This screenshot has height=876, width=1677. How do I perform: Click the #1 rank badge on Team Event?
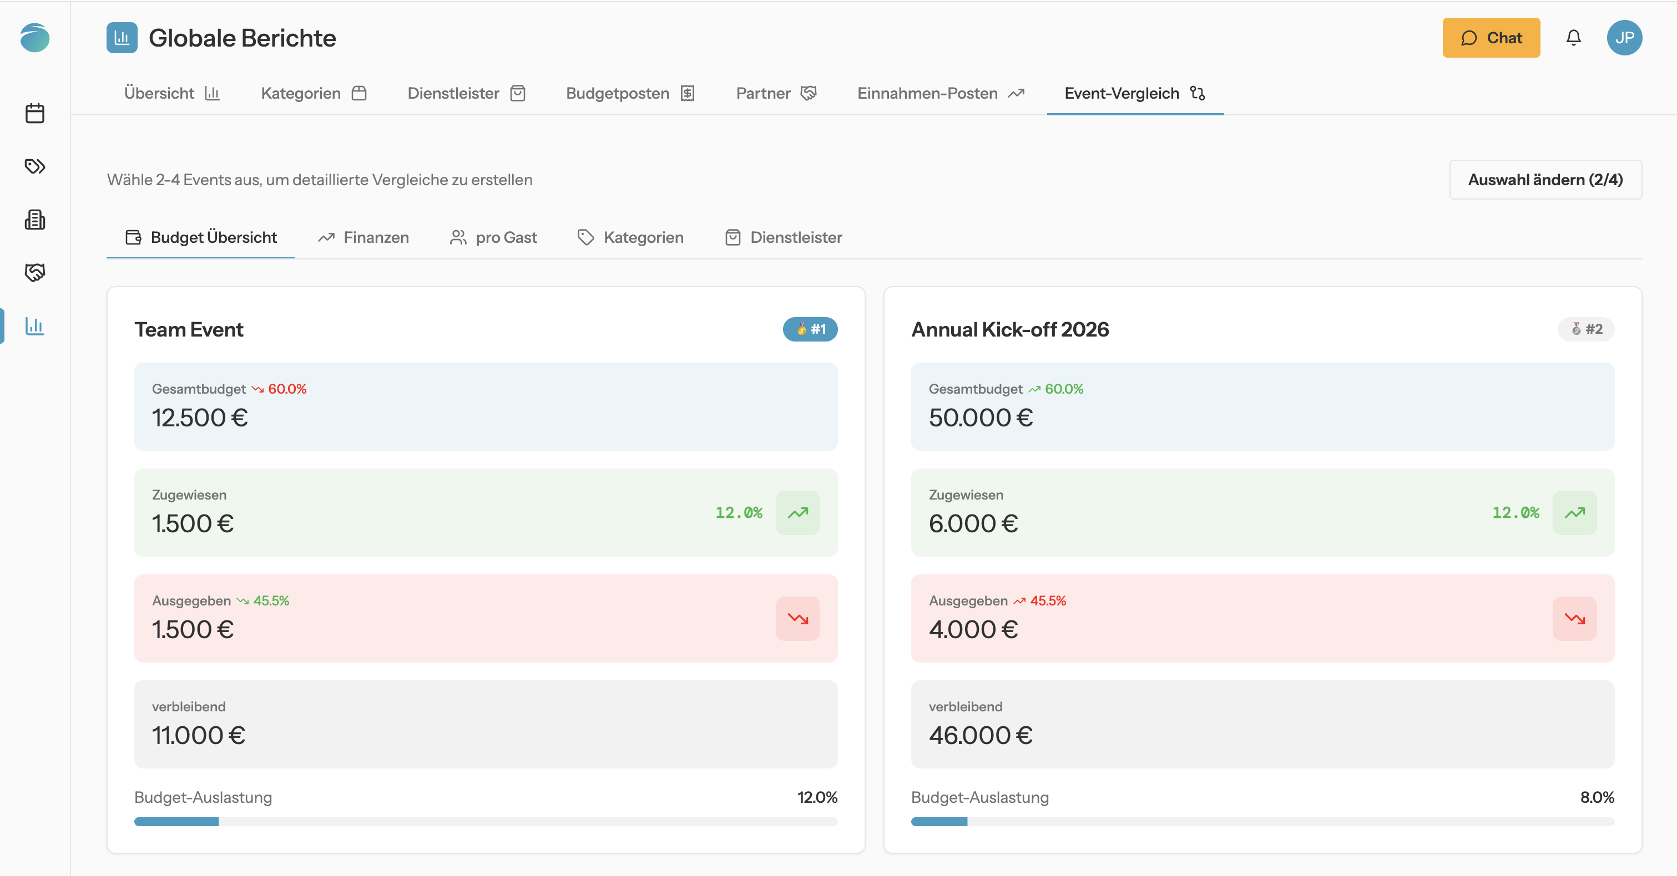(810, 329)
